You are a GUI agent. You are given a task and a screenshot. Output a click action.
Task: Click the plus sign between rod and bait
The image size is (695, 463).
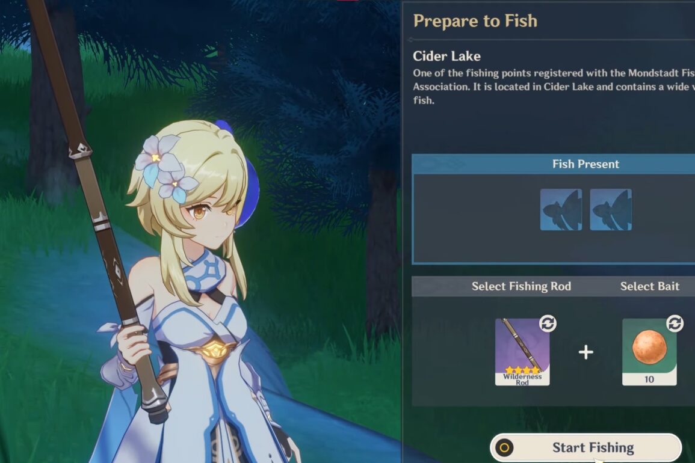(585, 352)
